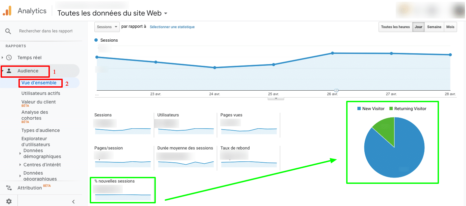Expand Données géographiques submenu

20,176
